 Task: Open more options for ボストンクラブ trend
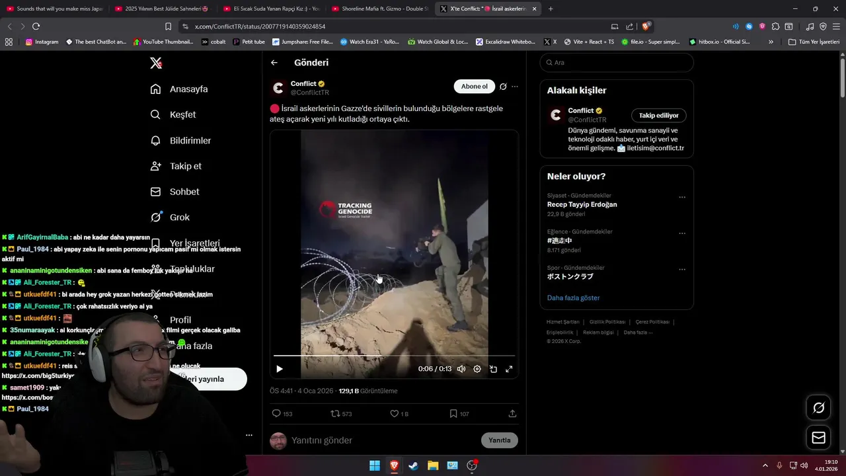682,270
